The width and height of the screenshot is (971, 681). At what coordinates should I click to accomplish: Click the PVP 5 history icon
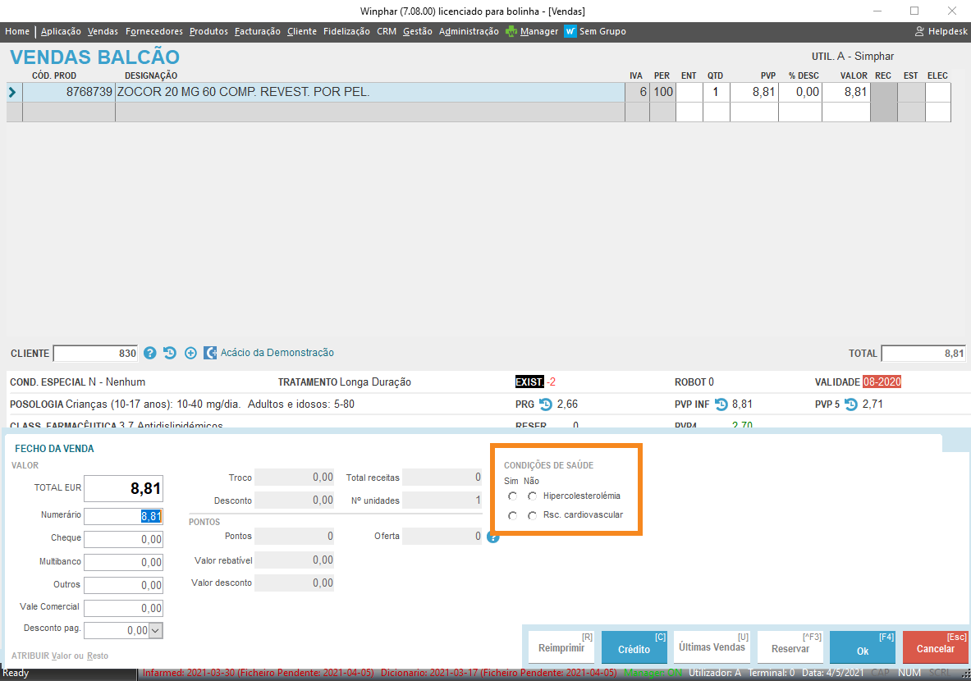click(851, 404)
